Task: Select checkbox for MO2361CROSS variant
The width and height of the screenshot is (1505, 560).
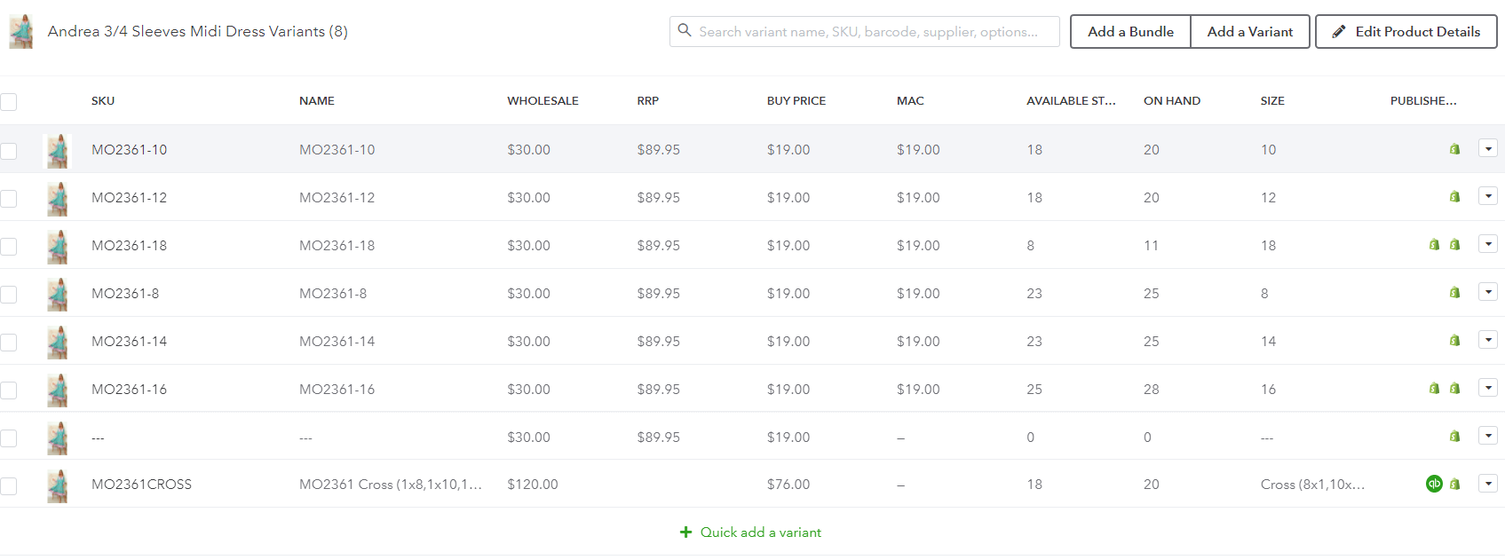Action: pyautogui.click(x=8, y=486)
